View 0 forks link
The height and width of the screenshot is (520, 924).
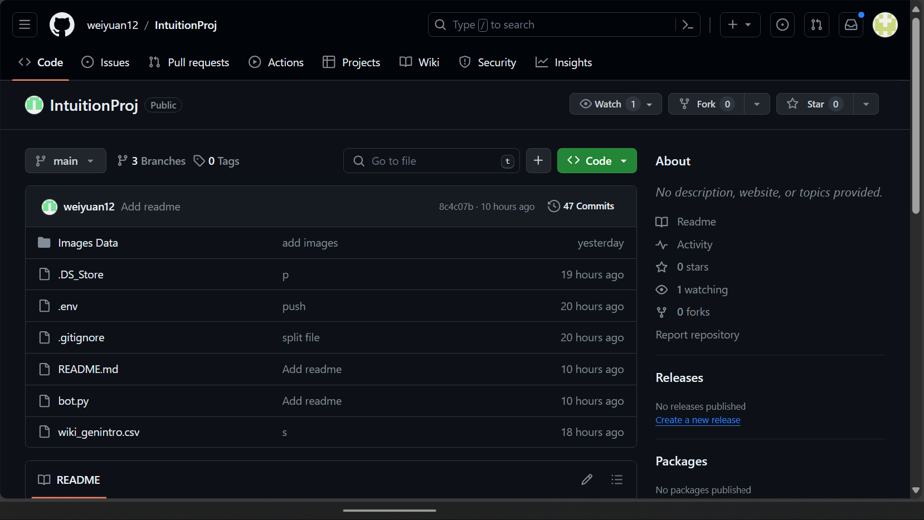[x=693, y=312]
